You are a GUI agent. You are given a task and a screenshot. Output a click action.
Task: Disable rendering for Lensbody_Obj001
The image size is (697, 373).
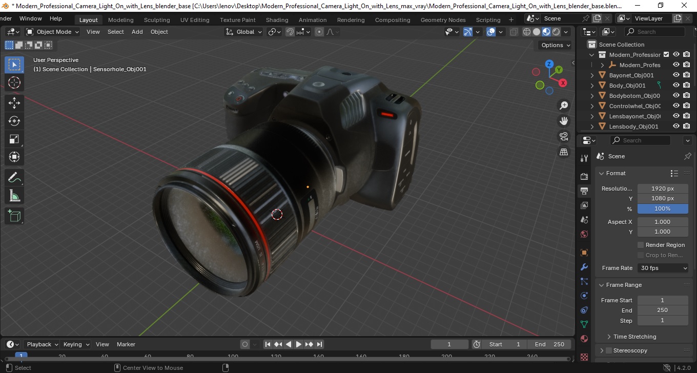(x=687, y=127)
